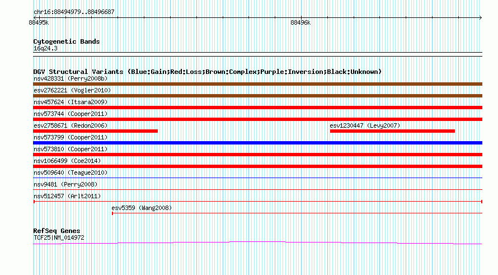Click the red bar of nsv457624
This screenshot has height=275, width=498.
[257, 108]
